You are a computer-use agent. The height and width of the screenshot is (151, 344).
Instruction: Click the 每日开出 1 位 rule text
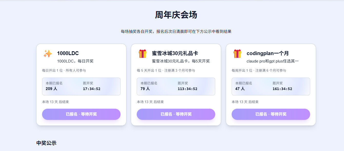tap(52, 70)
